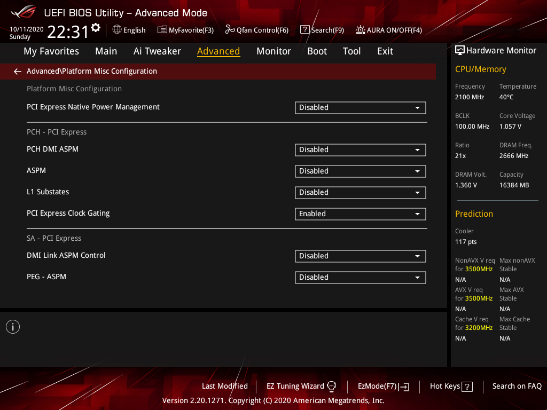Switch to My Favorites tab

(51, 51)
